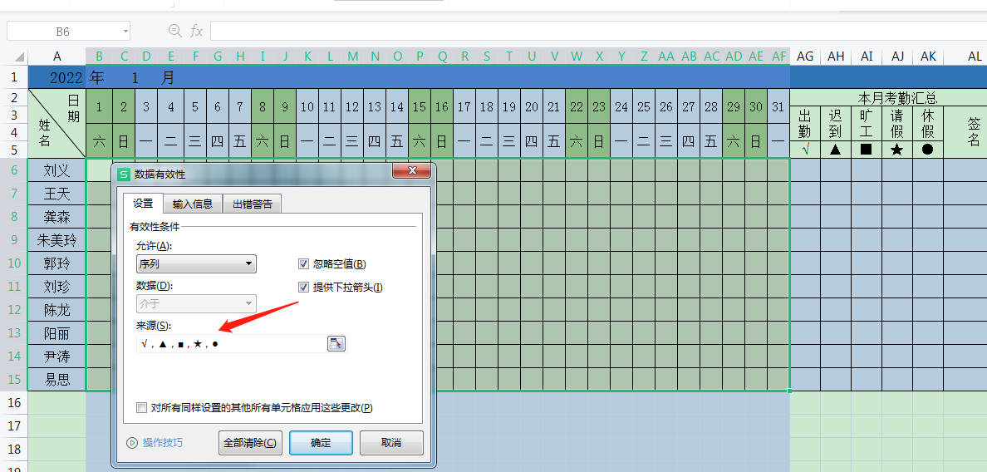Click the cell with name 郭玲
Screen dimensions: 987x472
[x=57, y=263]
